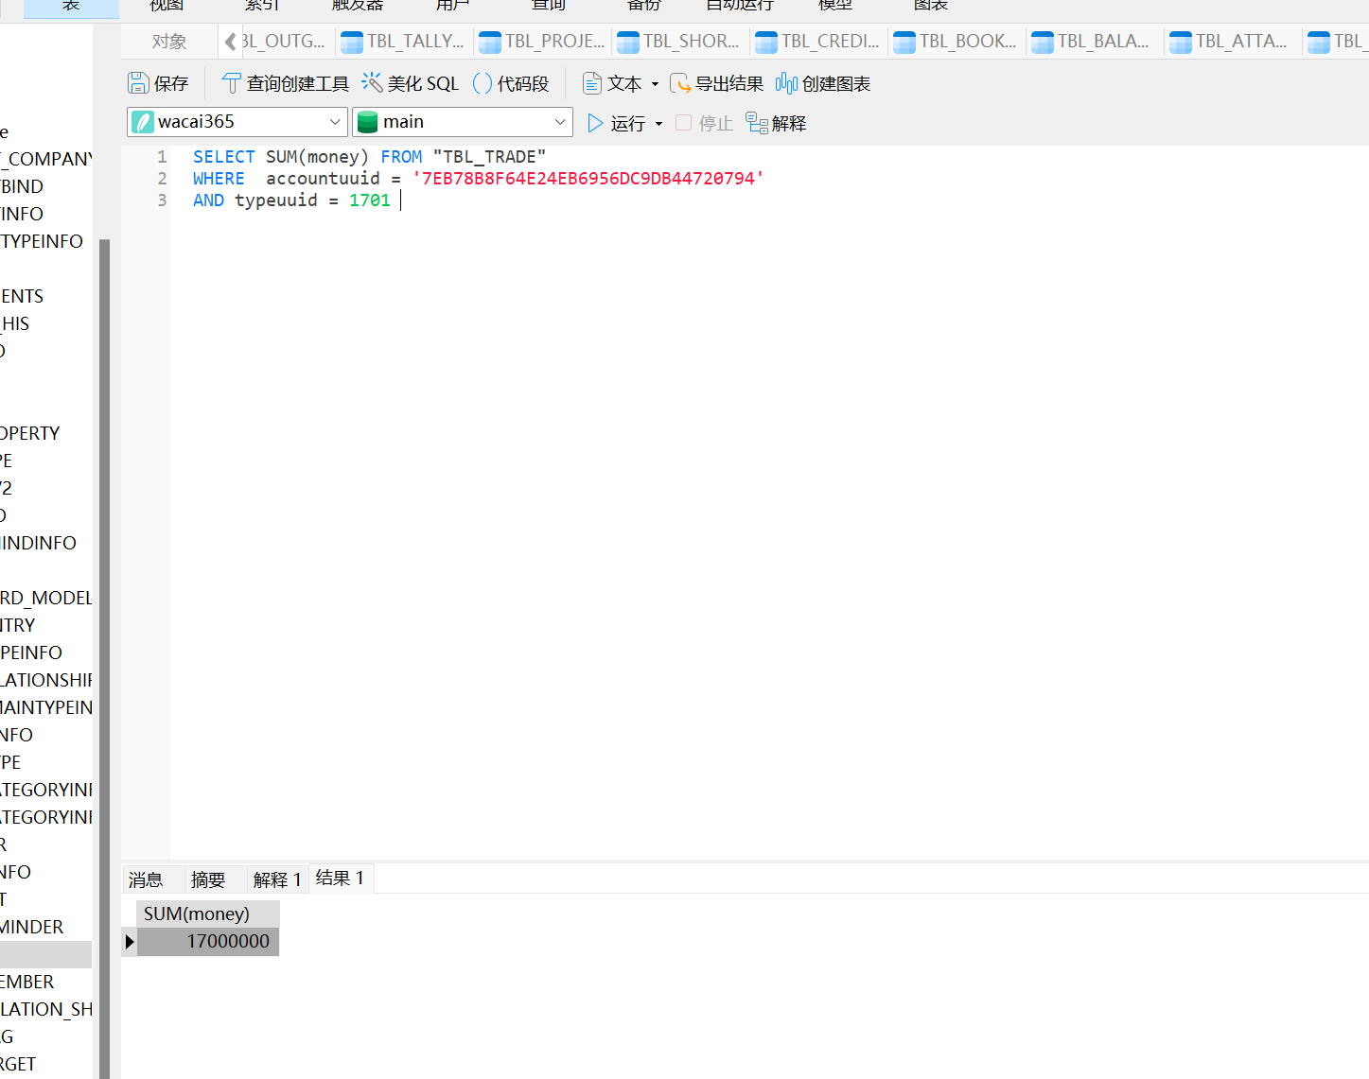The width and height of the screenshot is (1369, 1079).
Task: Click the scroll-left chevron beside the table tabs
Action: pos(230,41)
